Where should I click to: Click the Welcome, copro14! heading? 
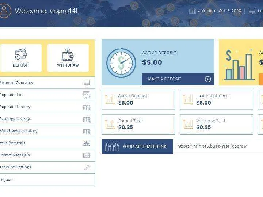[x=46, y=11]
